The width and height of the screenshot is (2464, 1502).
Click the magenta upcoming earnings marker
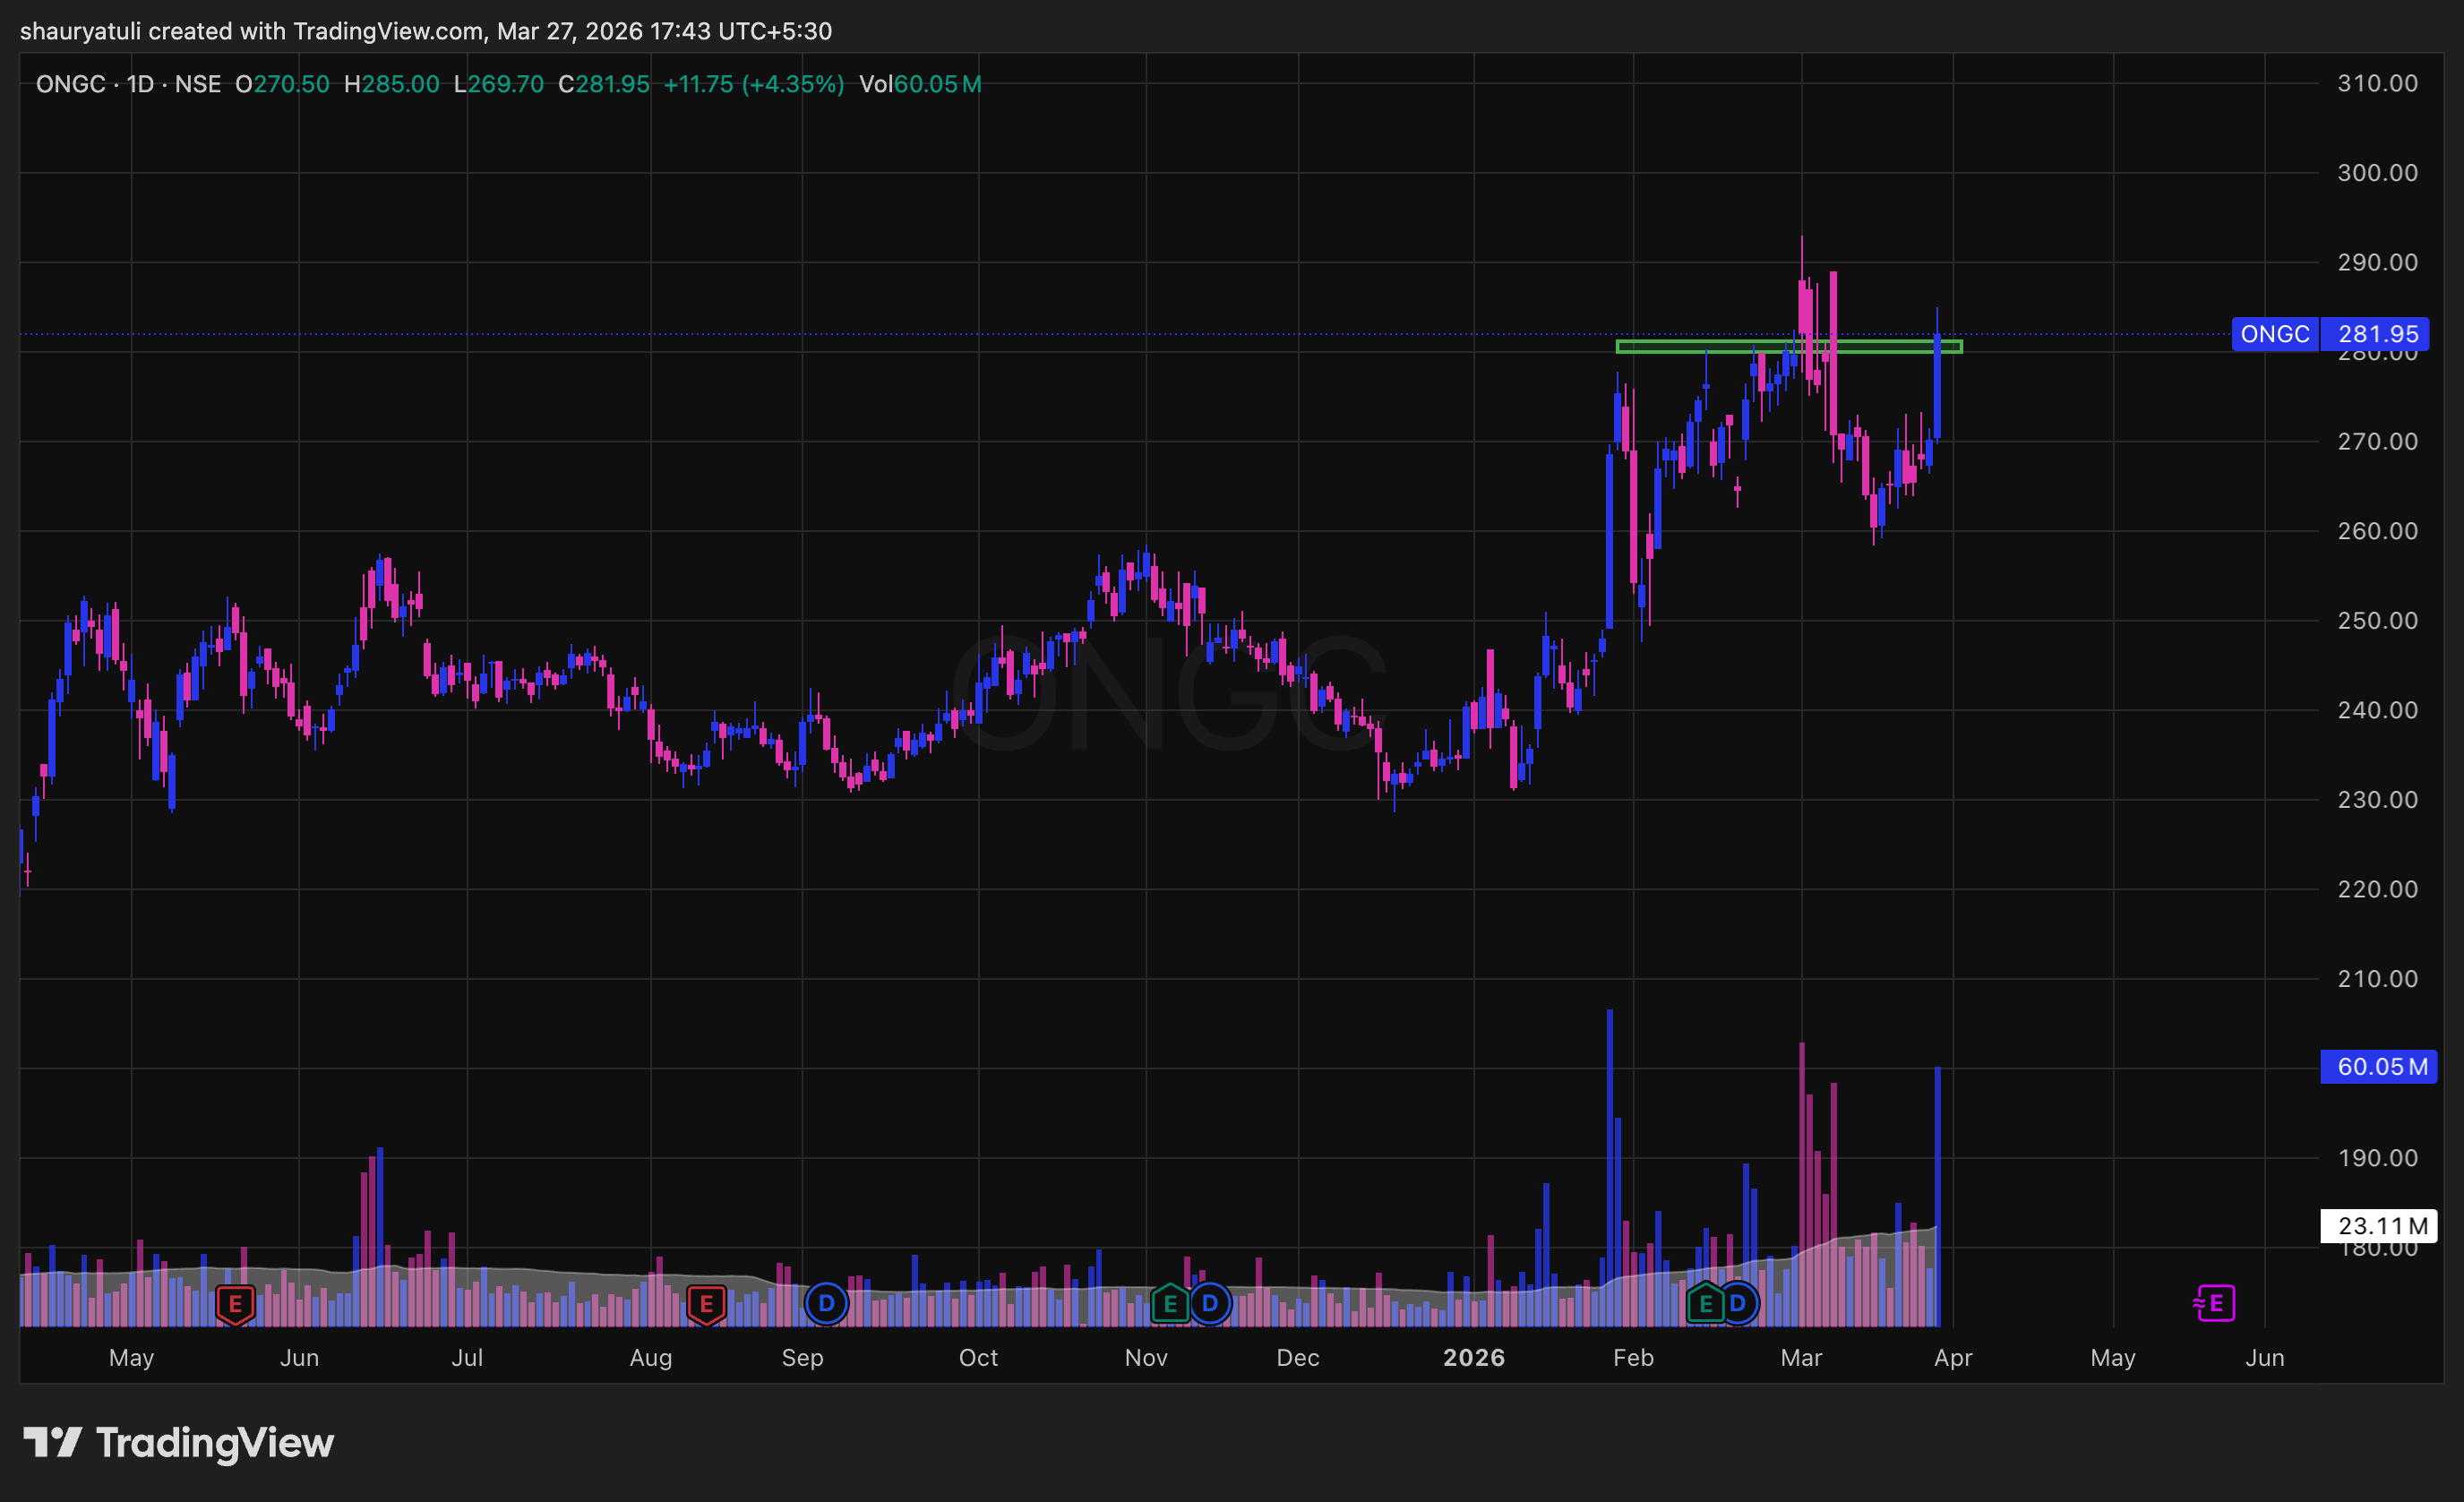[2215, 1304]
